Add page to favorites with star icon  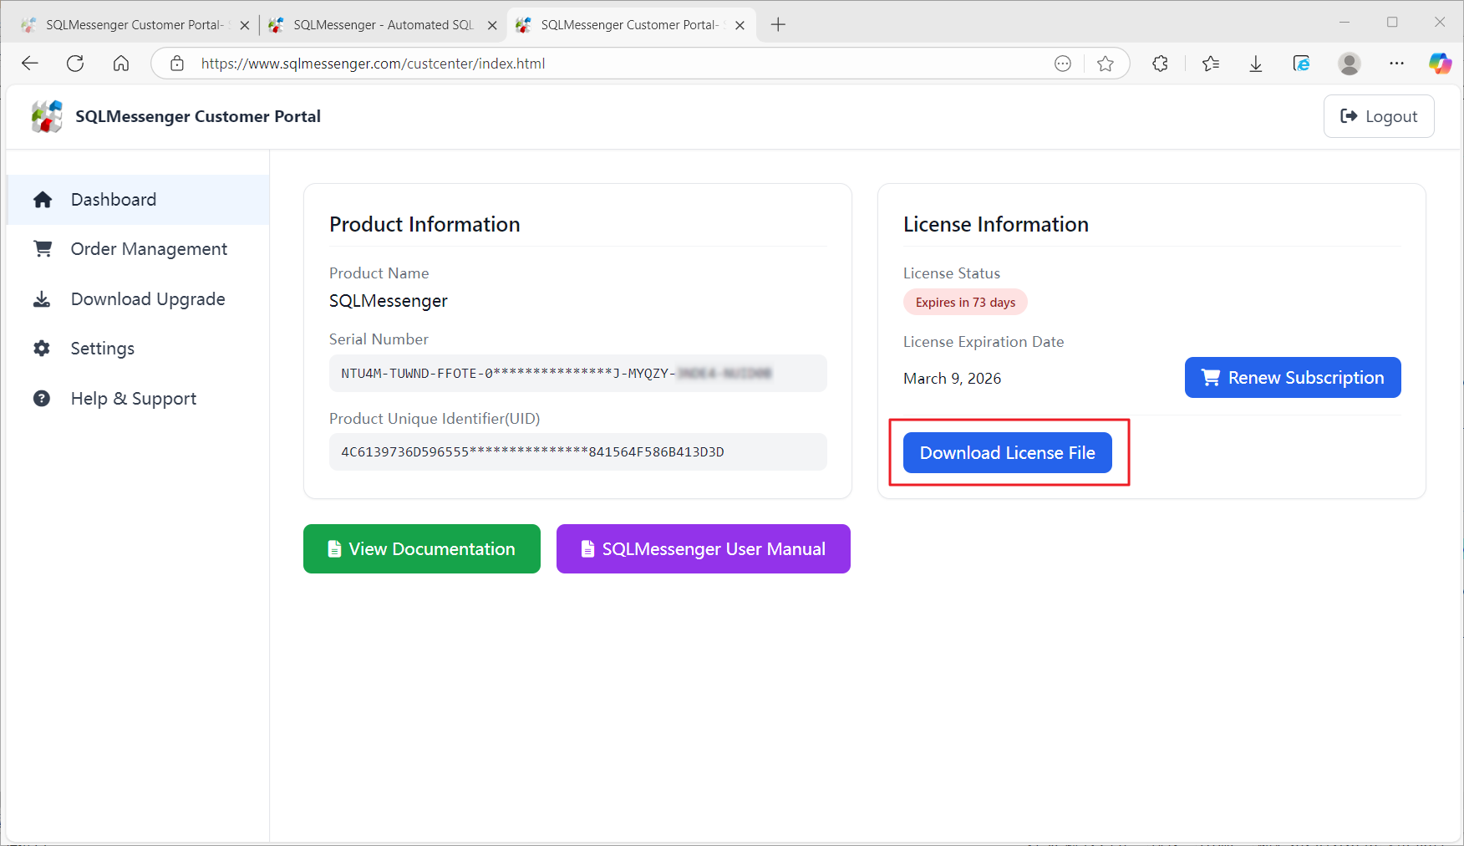pyautogui.click(x=1105, y=64)
